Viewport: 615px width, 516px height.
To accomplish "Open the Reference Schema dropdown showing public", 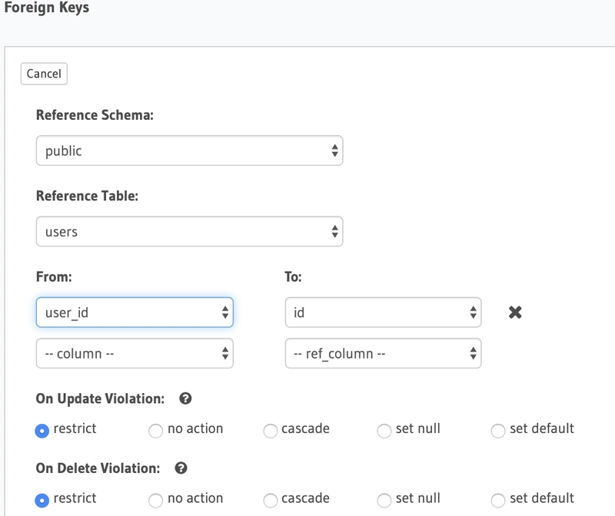I will (x=189, y=151).
